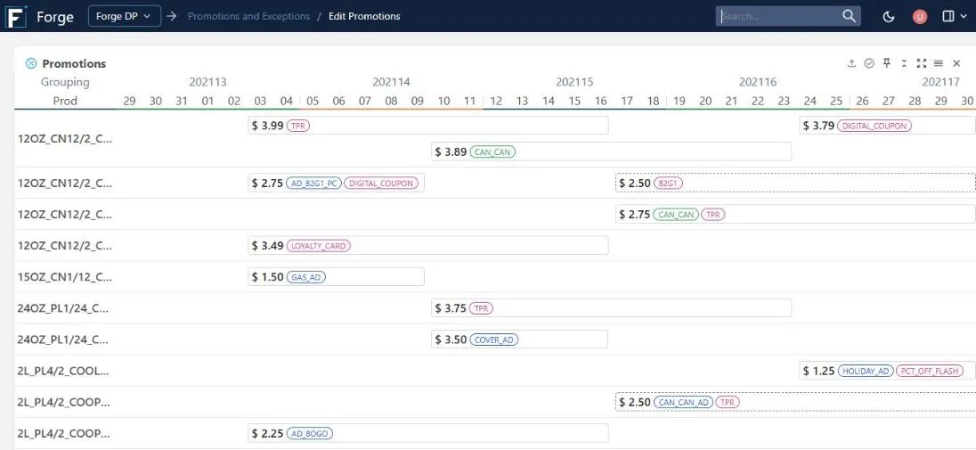Toggle dark mode moon icon
Image resolution: width=976 pixels, height=450 pixels.
pyautogui.click(x=889, y=16)
